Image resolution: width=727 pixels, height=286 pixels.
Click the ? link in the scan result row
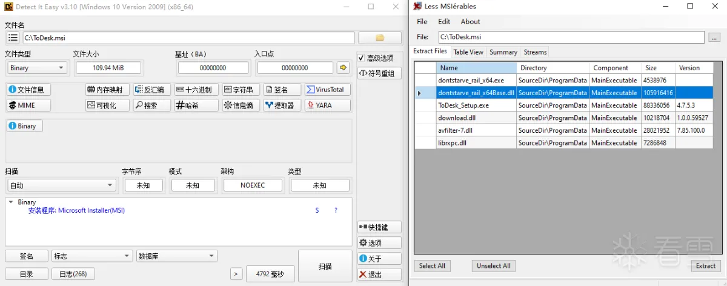tap(336, 210)
